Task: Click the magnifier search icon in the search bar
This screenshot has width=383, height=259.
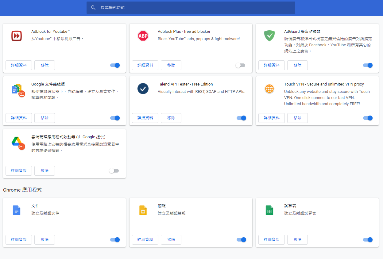Action: coord(93,8)
